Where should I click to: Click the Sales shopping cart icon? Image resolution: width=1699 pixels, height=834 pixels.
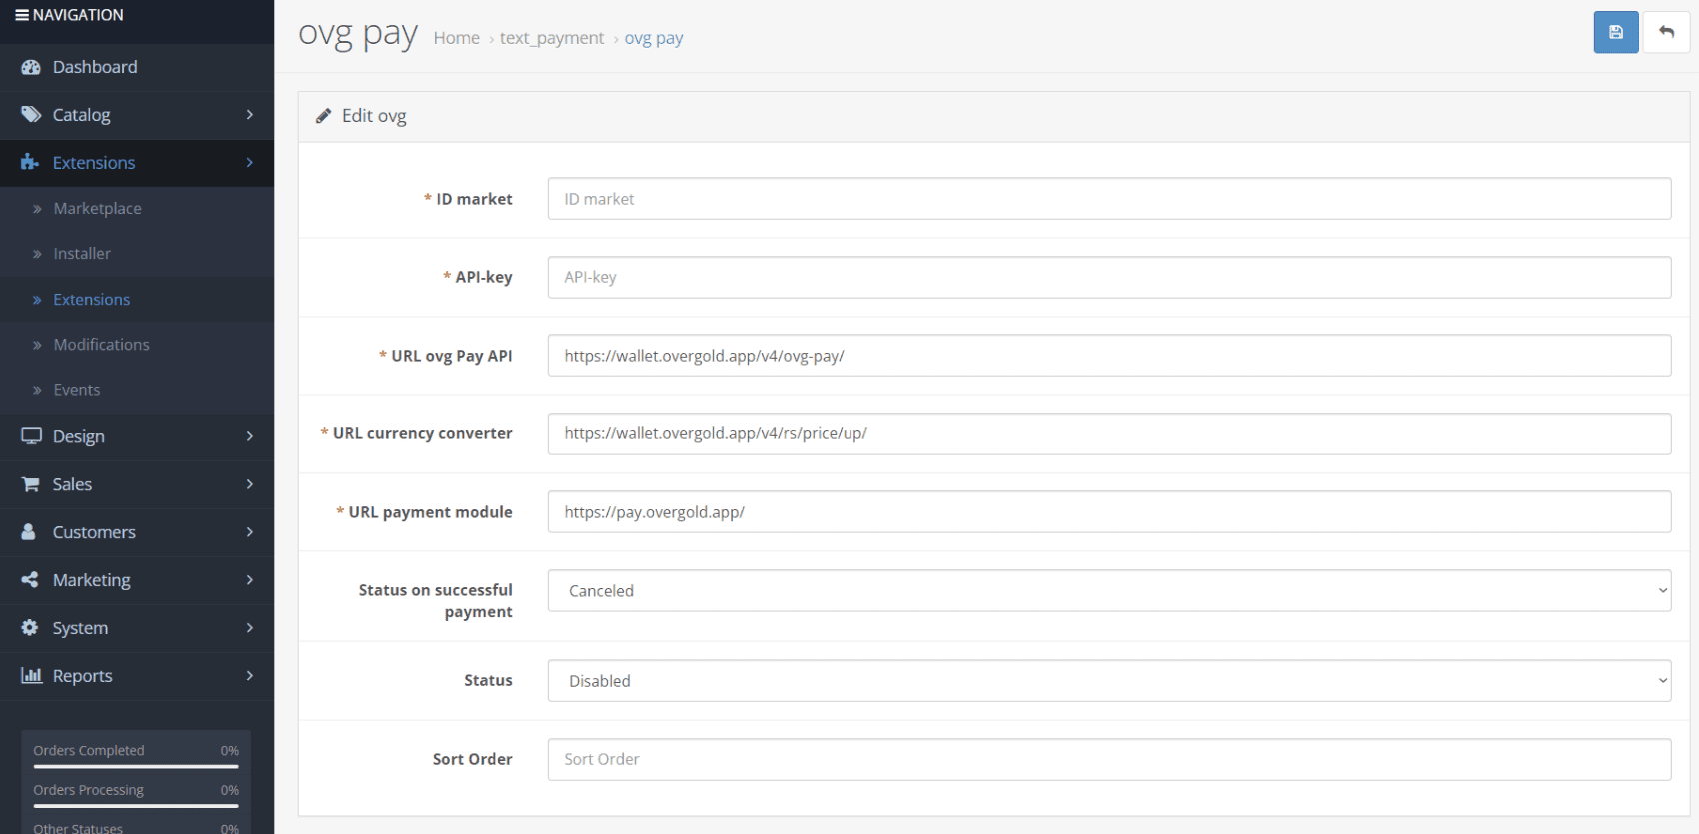click(31, 484)
